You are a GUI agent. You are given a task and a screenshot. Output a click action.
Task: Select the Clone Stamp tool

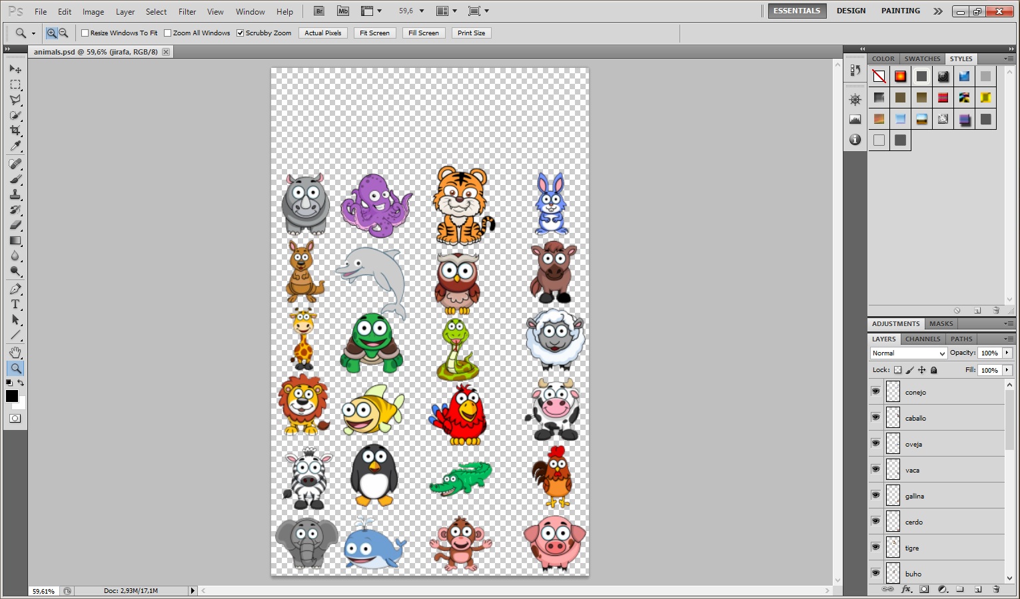(15, 195)
